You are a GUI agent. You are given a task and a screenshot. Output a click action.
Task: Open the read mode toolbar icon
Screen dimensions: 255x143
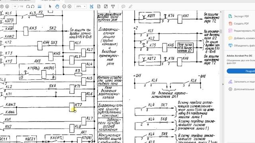113,6
